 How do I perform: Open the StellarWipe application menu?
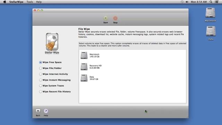coord(16,2)
